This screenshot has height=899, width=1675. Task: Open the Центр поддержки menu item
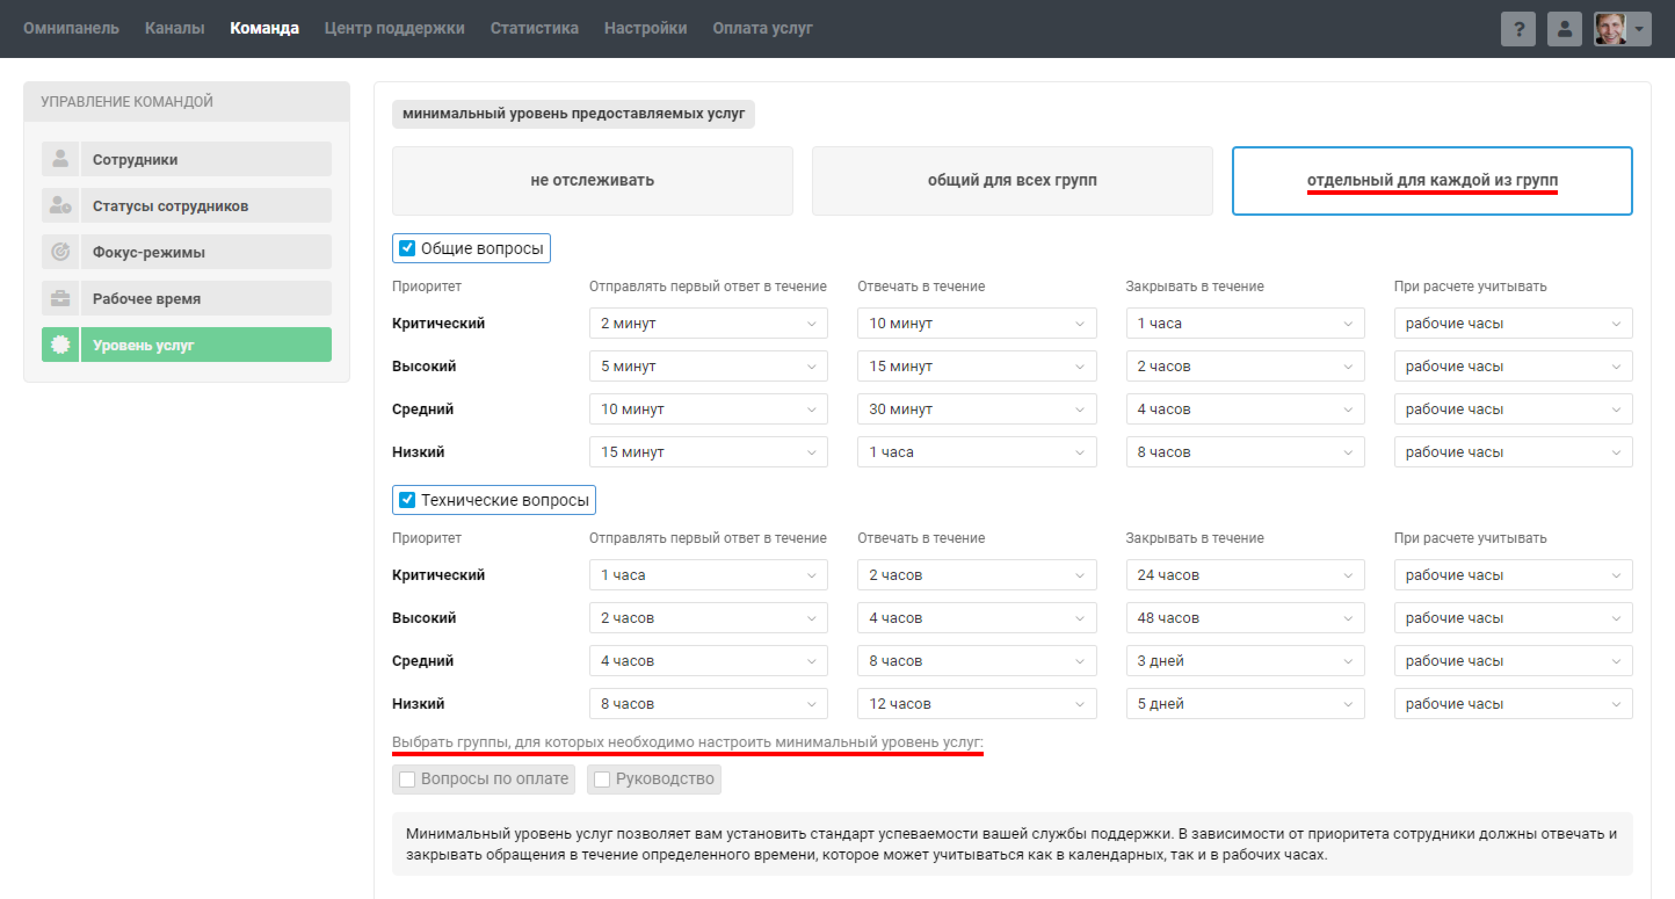[394, 28]
